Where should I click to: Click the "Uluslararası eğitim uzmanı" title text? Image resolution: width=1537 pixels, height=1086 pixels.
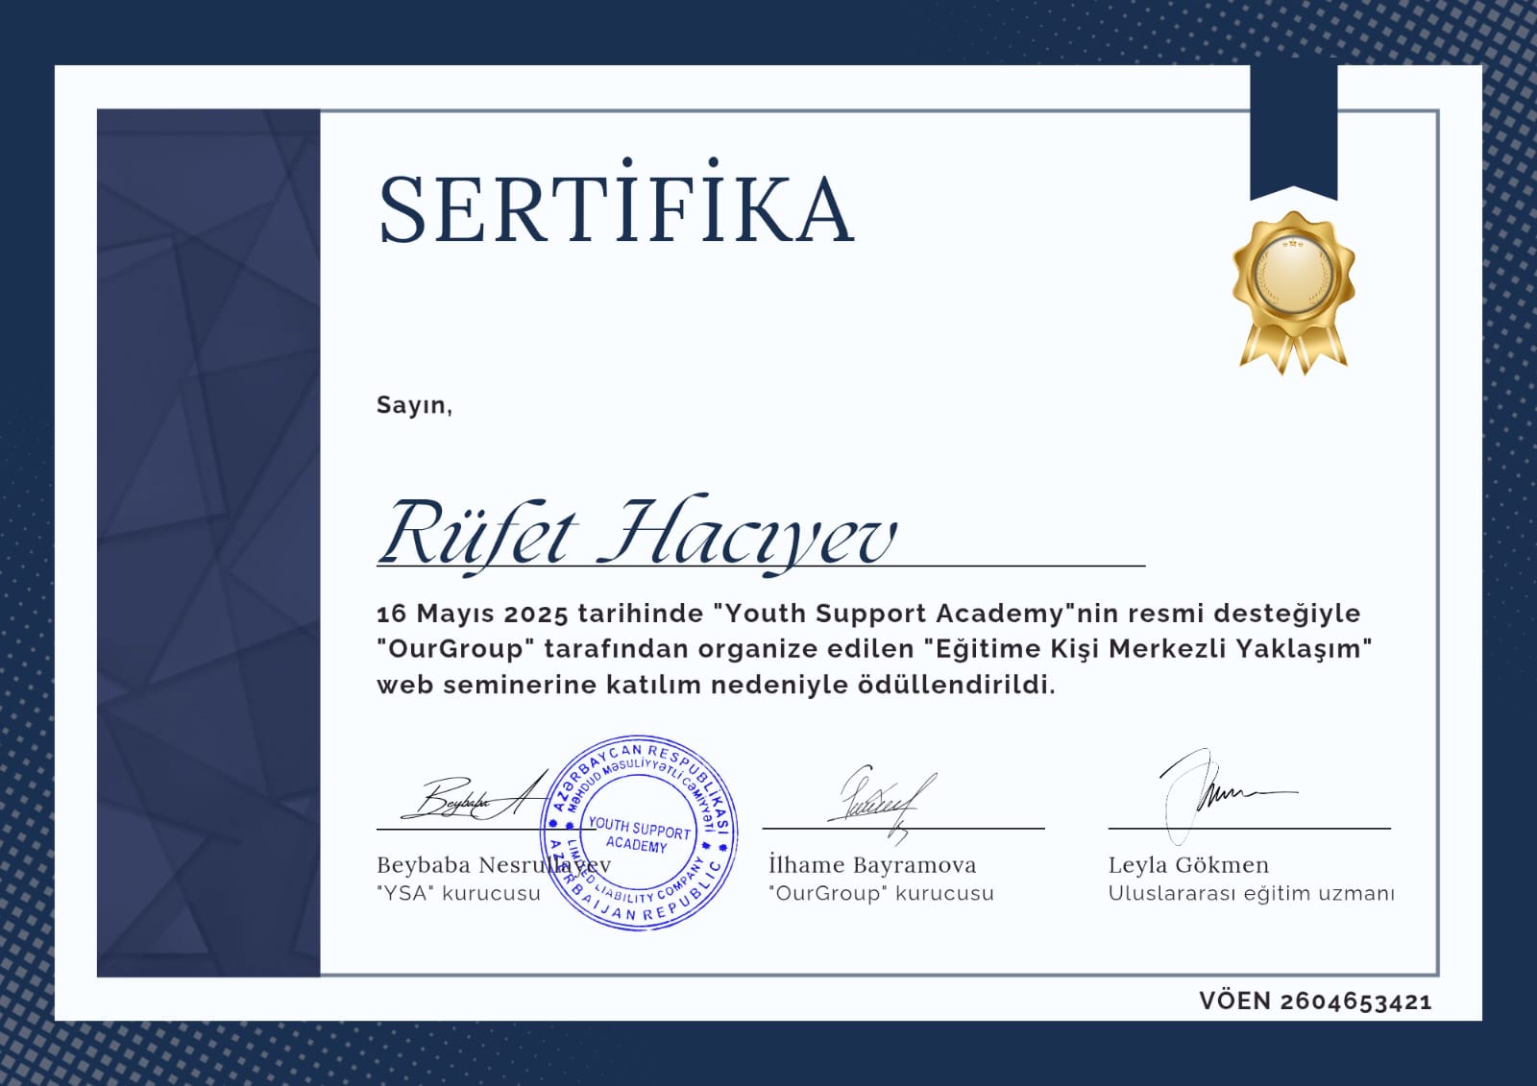(x=1251, y=894)
